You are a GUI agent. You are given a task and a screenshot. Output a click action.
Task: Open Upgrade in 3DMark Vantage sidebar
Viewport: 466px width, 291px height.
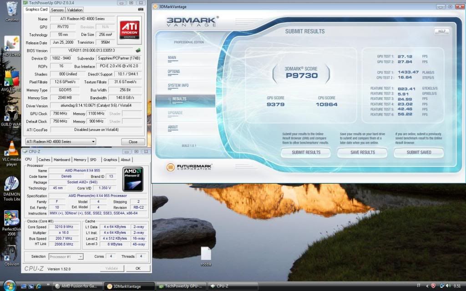175,113
